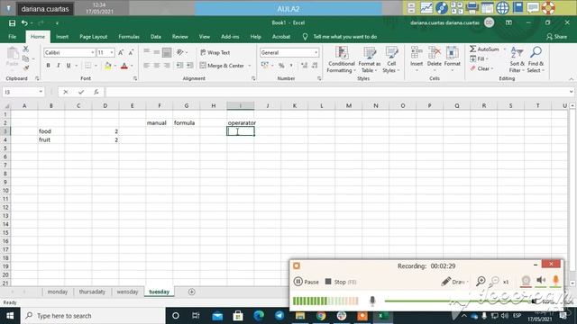Open Conditional Formatting
The width and height of the screenshot is (577, 324).
pyautogui.click(x=341, y=60)
